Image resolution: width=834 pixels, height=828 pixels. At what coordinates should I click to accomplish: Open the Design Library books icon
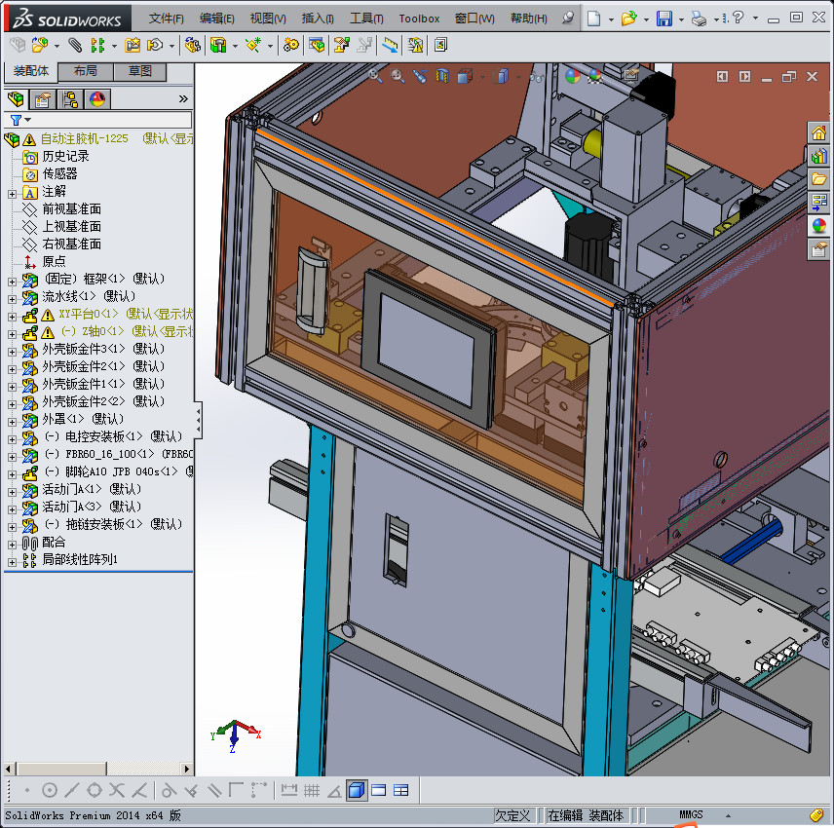tap(818, 156)
